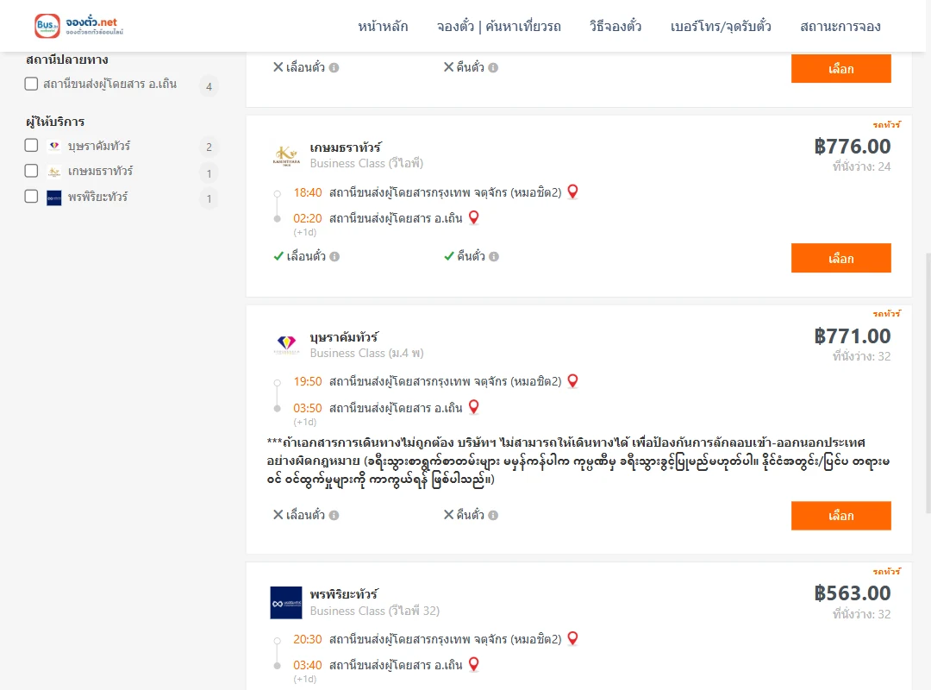Image resolution: width=931 pixels, height=690 pixels.
Task: Click the 03:50 arrival time
Action: click(308, 408)
